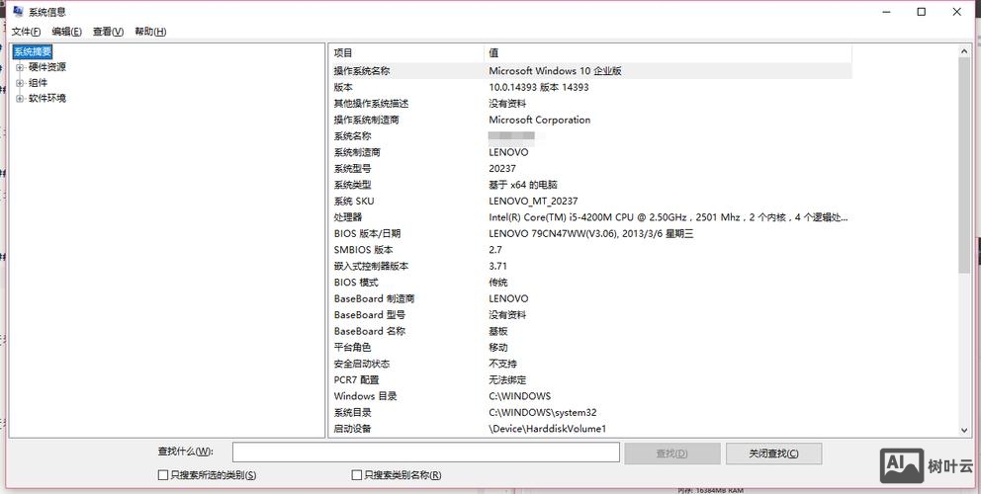Expand the 硬件资源 node

pyautogui.click(x=20, y=67)
